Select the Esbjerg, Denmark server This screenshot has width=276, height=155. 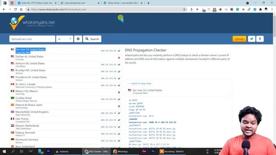tap(66, 134)
